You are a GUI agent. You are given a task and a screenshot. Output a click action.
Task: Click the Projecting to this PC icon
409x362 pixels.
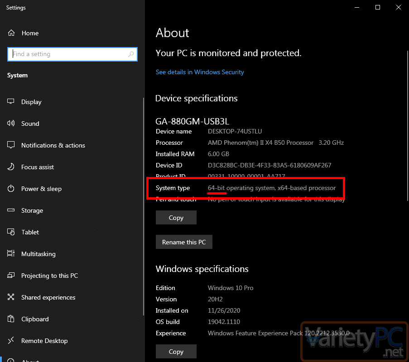coord(11,275)
